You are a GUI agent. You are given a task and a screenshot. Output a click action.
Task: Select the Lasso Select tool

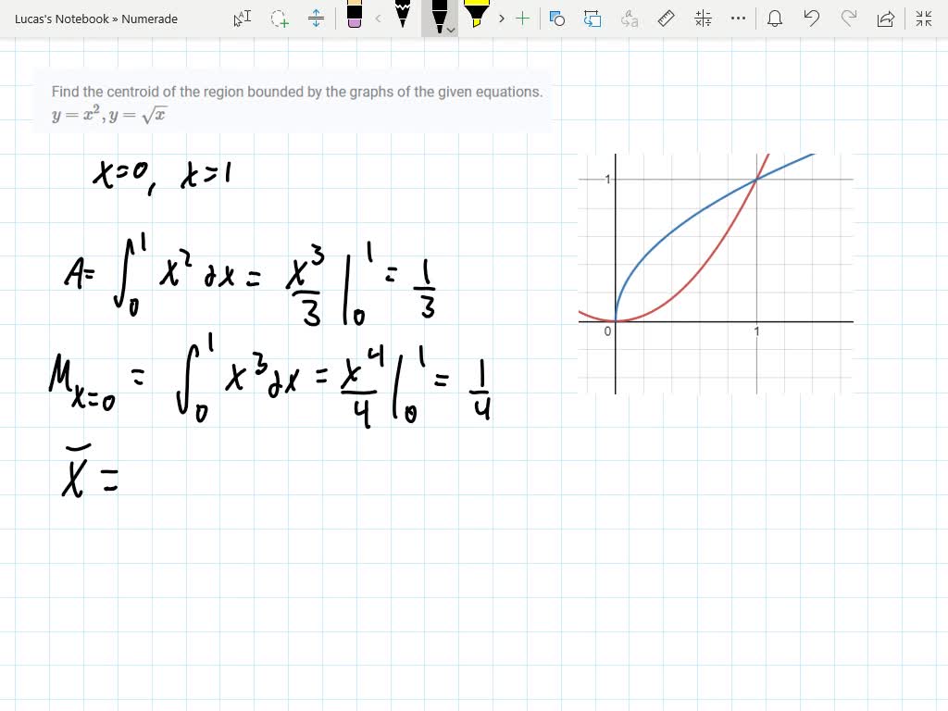pyautogui.click(x=279, y=19)
